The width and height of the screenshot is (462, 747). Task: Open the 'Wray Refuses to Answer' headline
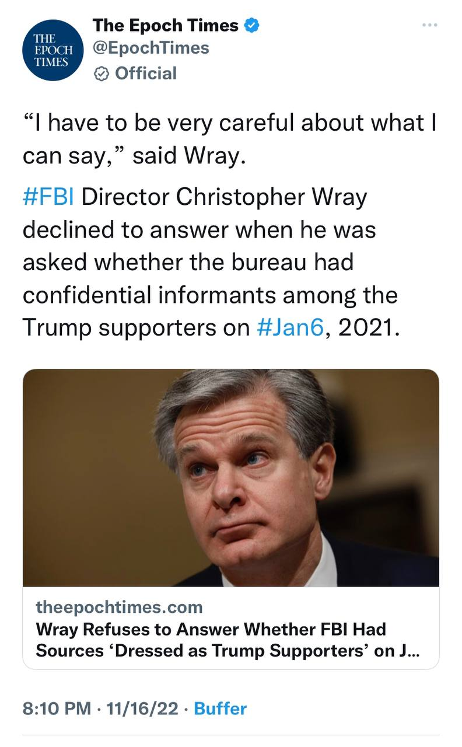[228, 640]
